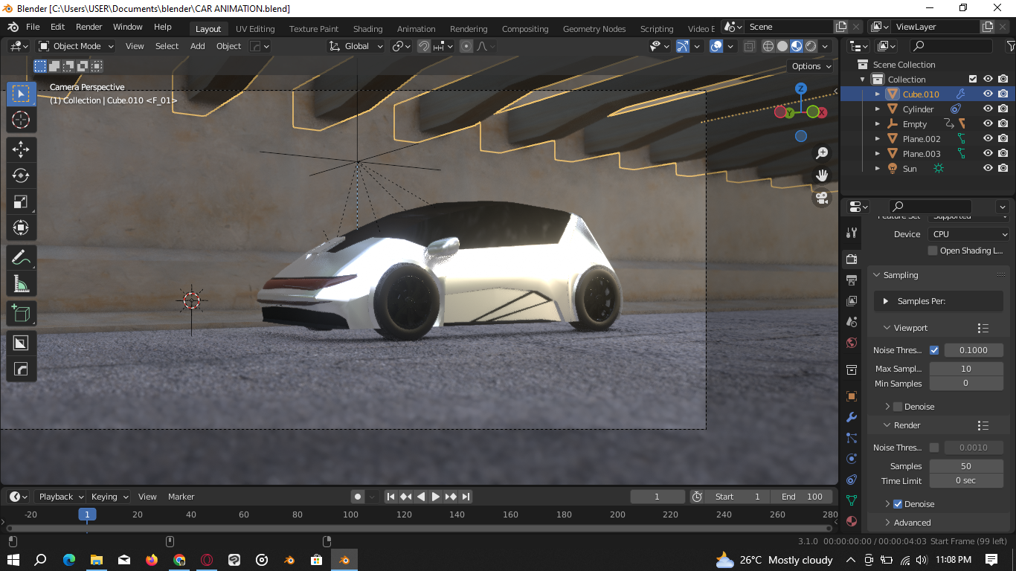The height and width of the screenshot is (571, 1016).
Task: Expand Cube.010 in the outliner
Action: [878, 94]
